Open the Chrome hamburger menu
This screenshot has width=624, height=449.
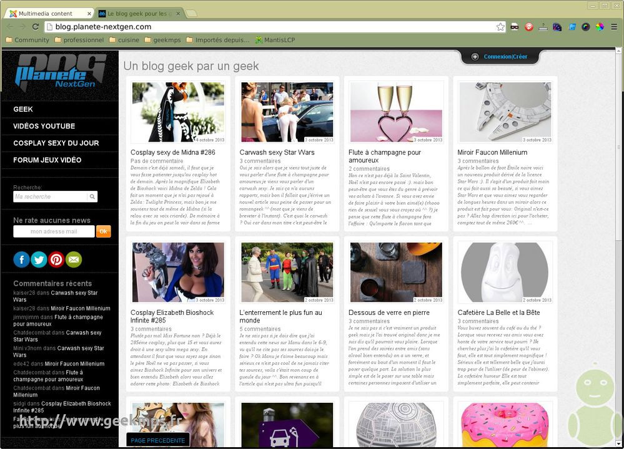pos(614,27)
